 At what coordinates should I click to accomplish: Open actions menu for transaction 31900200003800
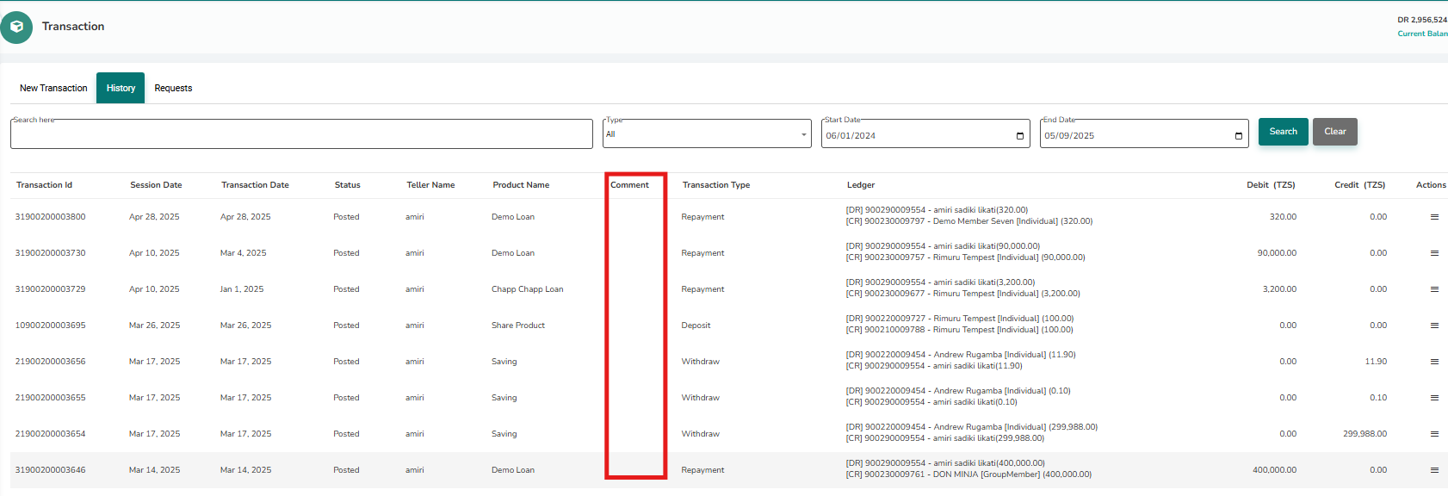[x=1434, y=217]
